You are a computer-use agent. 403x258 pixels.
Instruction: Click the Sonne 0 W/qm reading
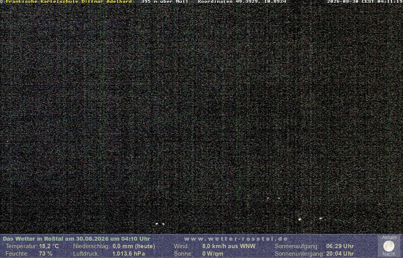pos(198,254)
